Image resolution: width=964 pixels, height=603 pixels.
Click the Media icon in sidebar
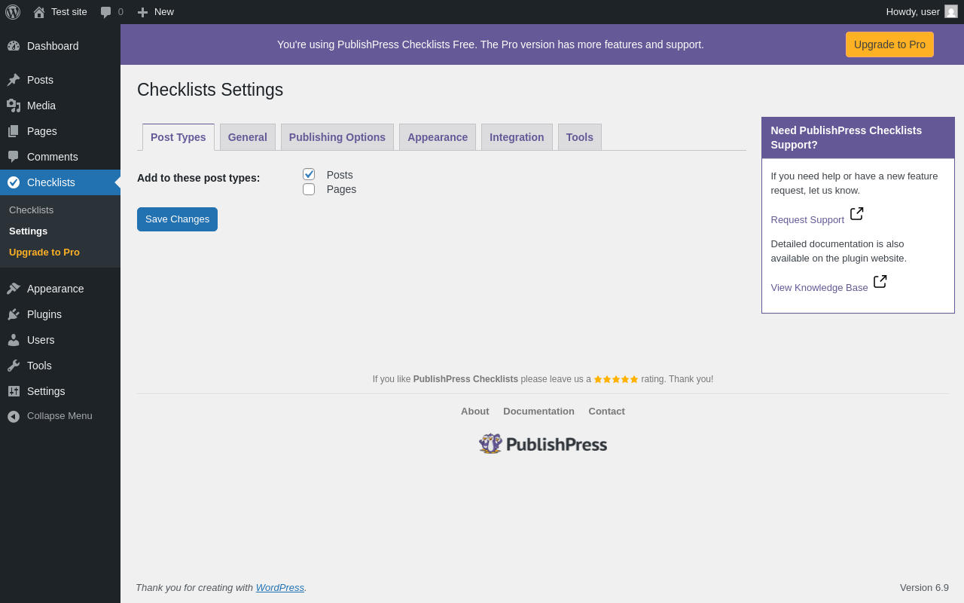point(14,106)
